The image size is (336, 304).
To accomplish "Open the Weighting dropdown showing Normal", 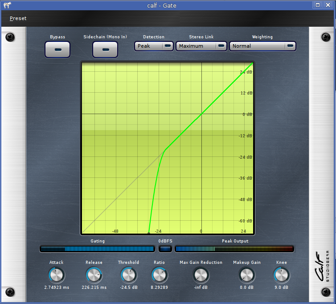I will [262, 46].
